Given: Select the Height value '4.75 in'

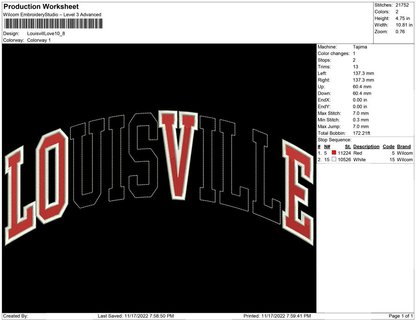Looking at the screenshot, I should coord(403,18).
